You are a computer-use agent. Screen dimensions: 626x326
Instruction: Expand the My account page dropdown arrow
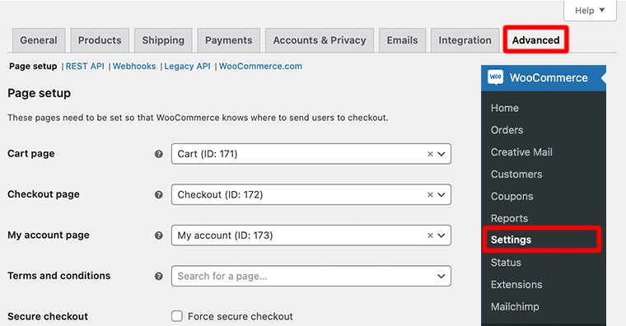441,235
